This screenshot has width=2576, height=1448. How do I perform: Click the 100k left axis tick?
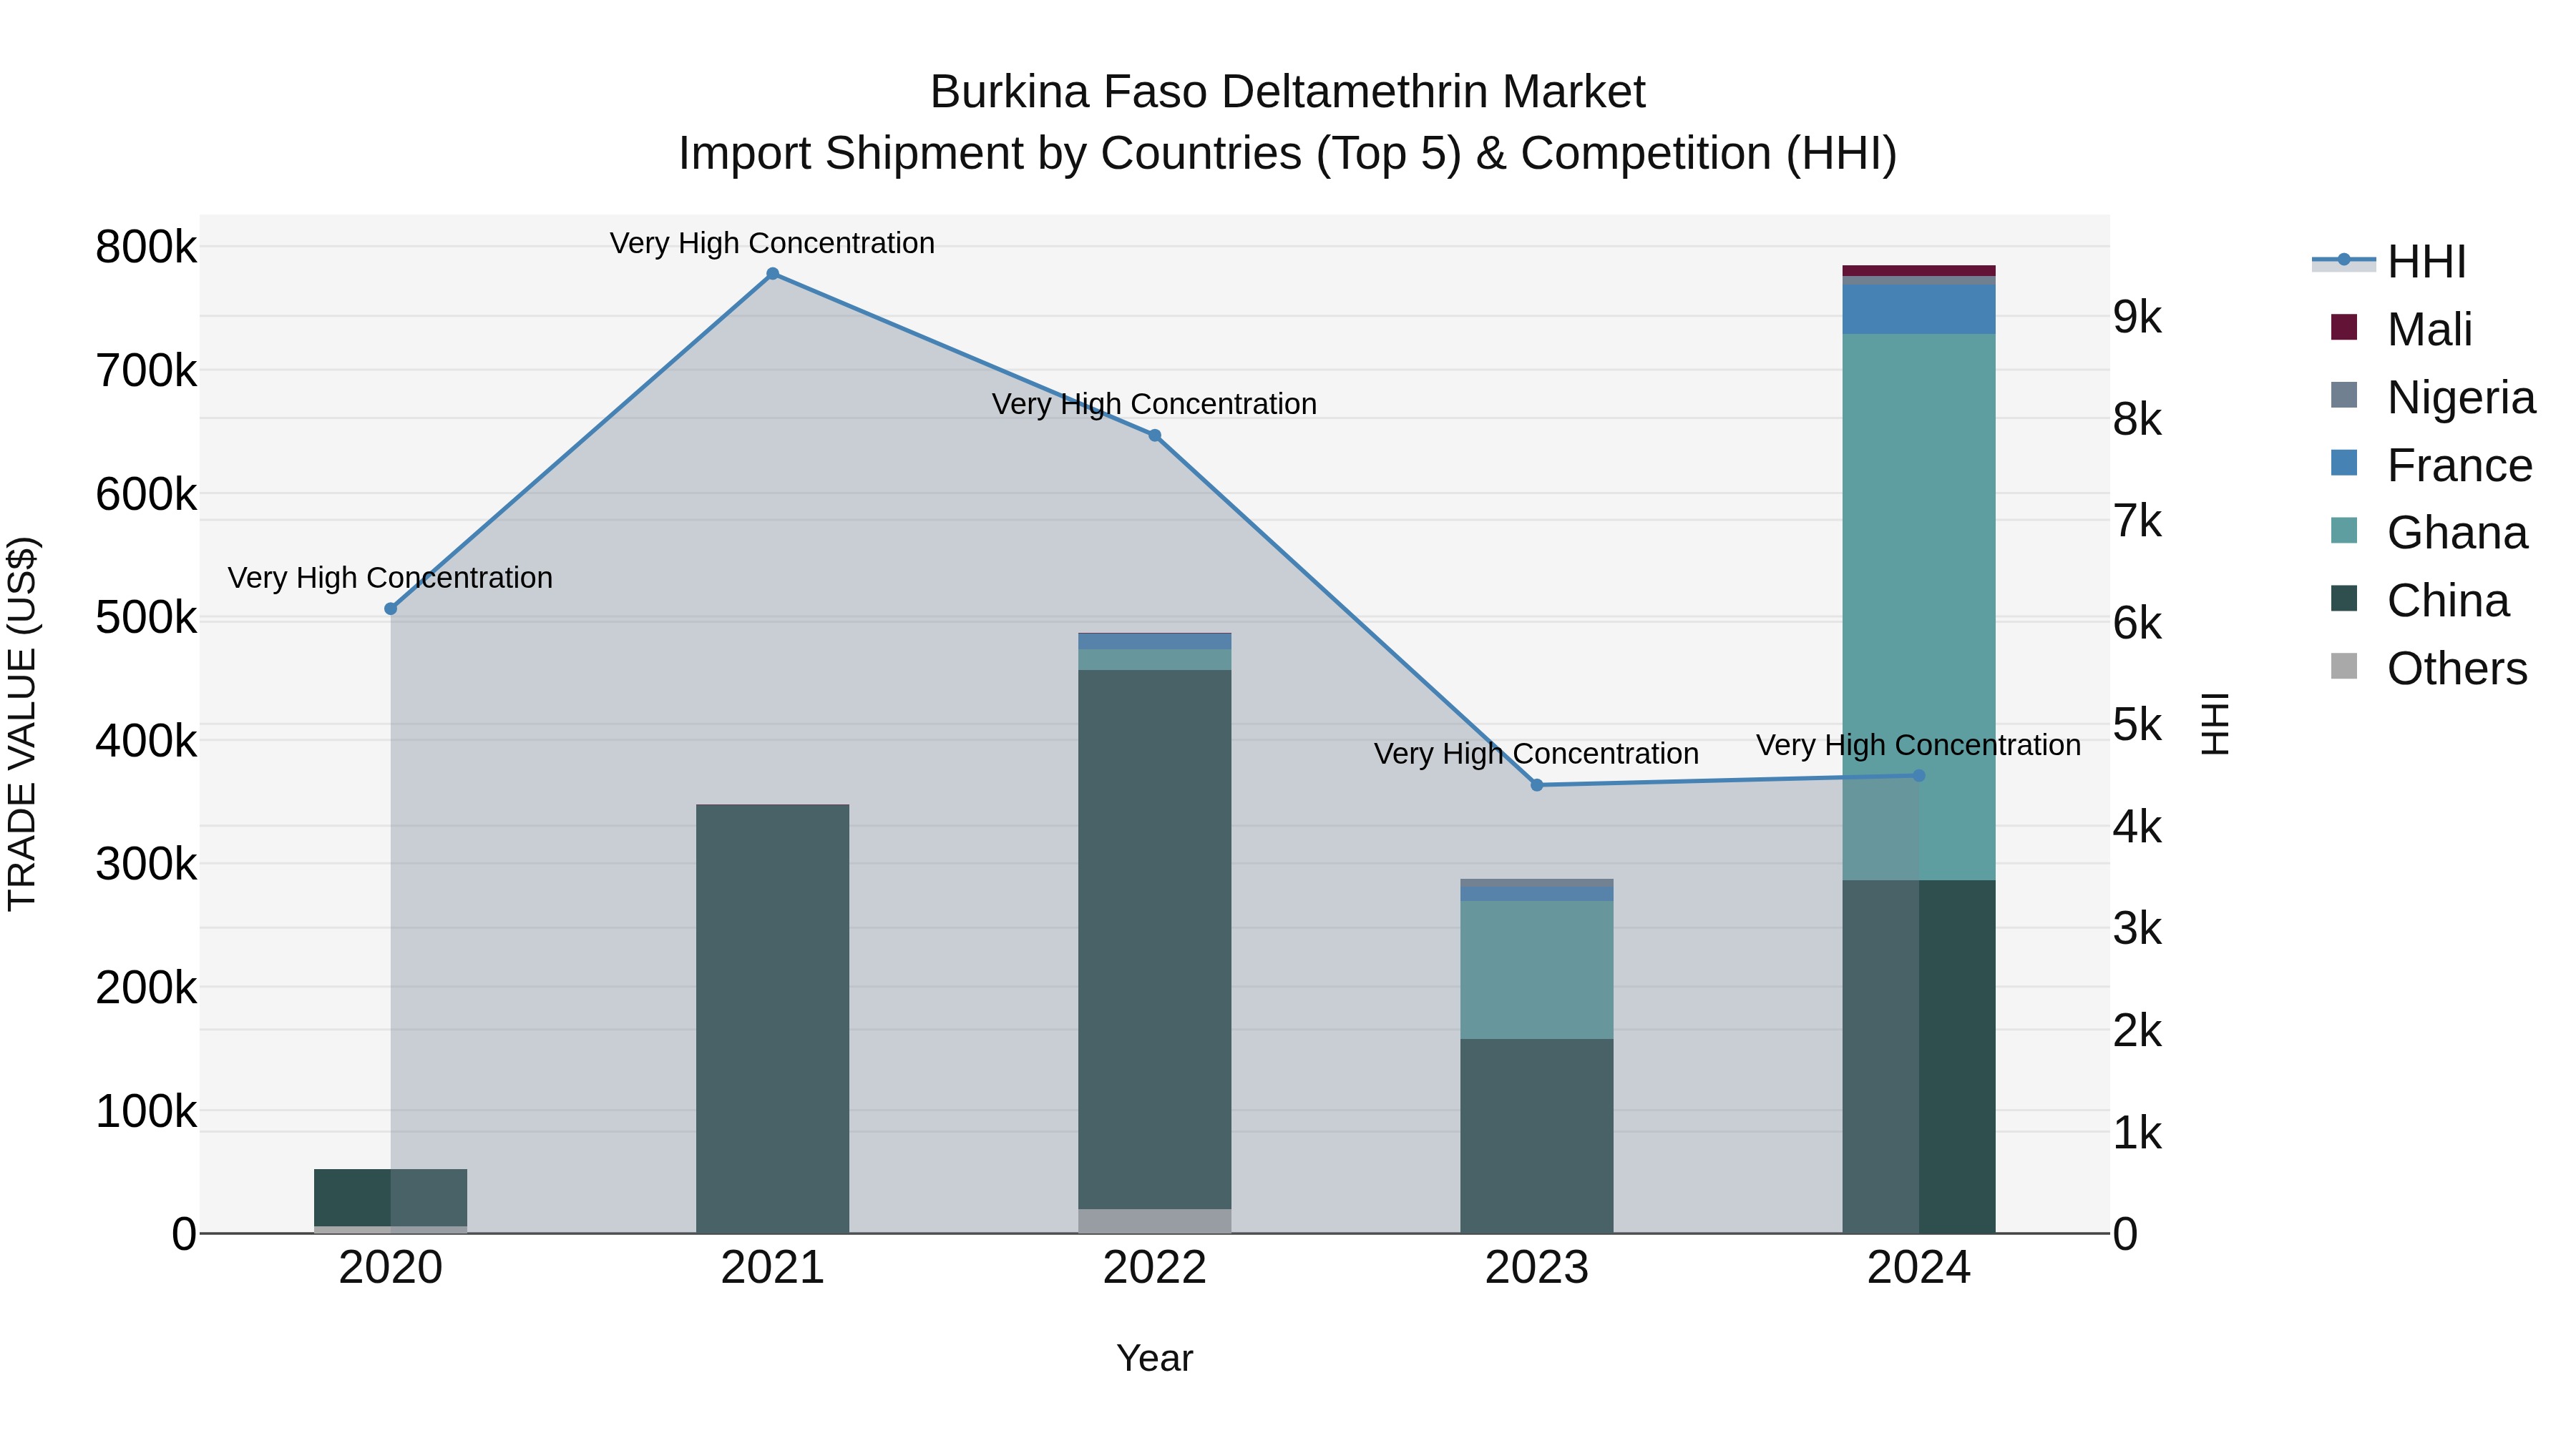coord(146,1111)
